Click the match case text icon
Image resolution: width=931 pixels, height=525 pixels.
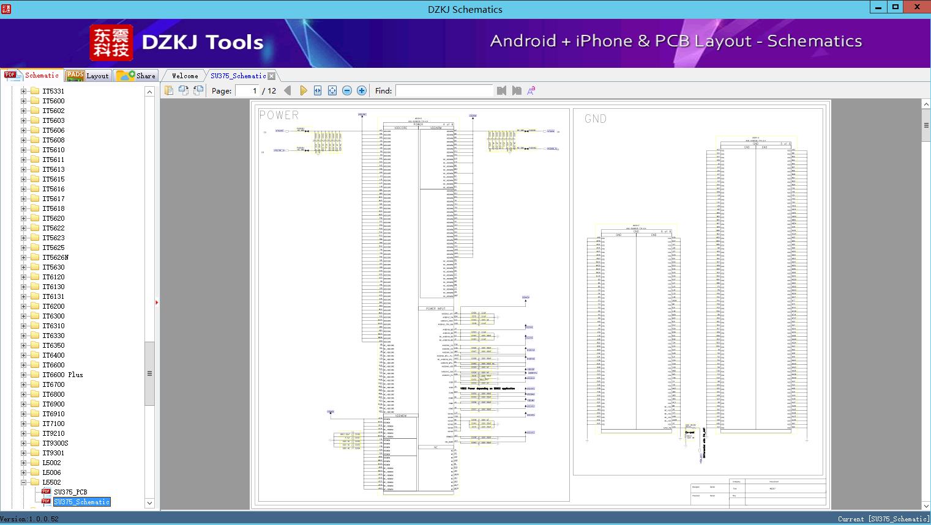coord(531,90)
